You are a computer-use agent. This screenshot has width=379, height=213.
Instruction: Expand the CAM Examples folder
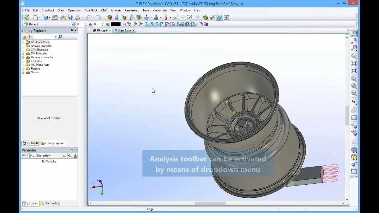23,50
